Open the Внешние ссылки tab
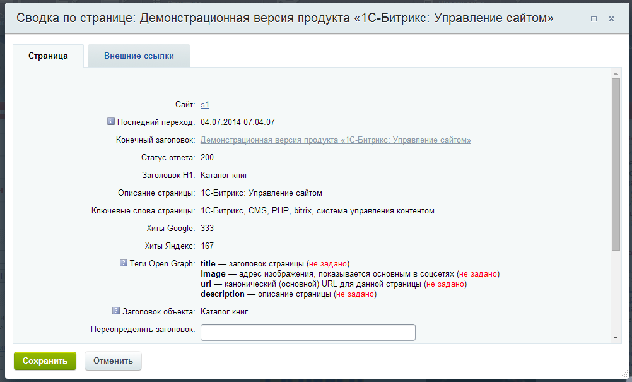The width and height of the screenshot is (632, 382). tap(139, 56)
